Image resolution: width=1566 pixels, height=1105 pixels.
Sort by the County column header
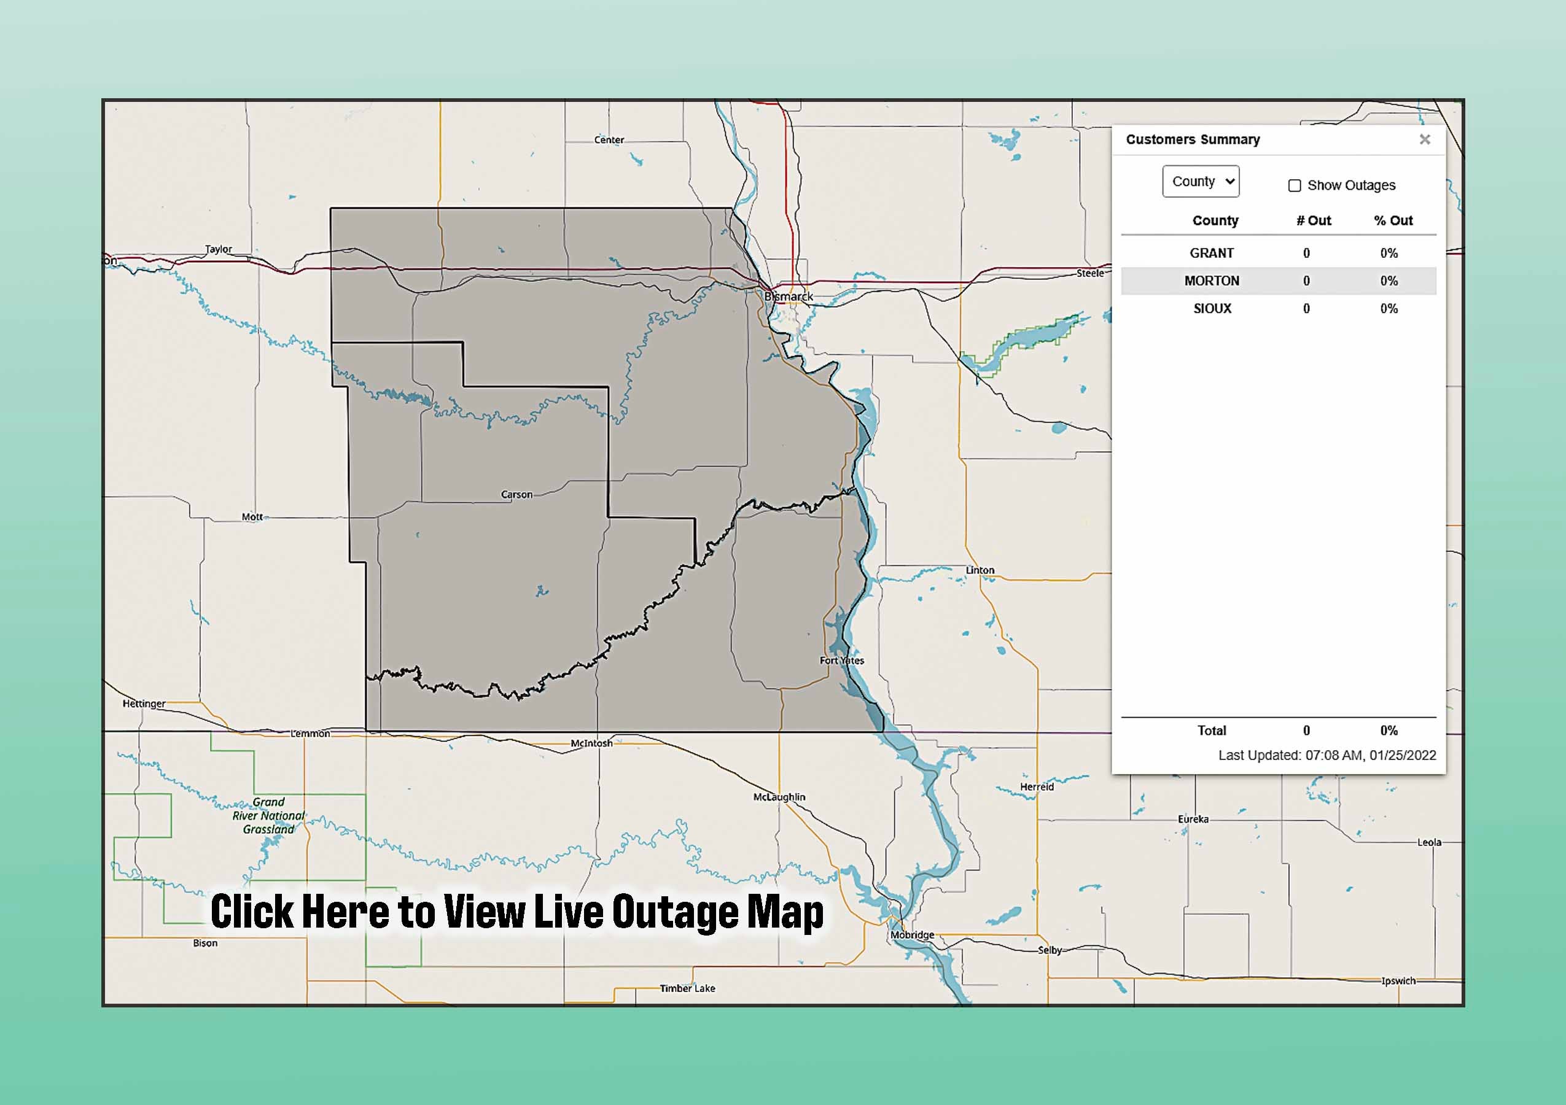(1215, 220)
